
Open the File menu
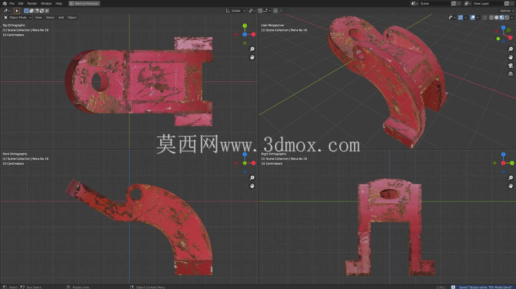click(12, 3)
